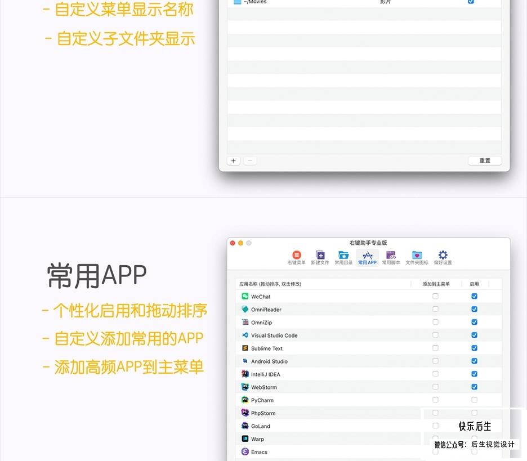
Task: Check 添加到主菜单 for Visual Studio Code
Action: (435, 335)
